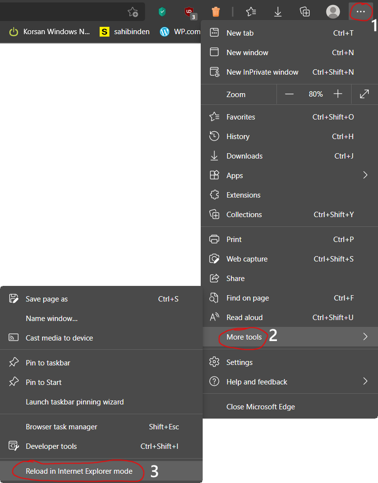This screenshot has width=378, height=483.
Task: Increase zoom with the plus button
Action: pos(338,94)
